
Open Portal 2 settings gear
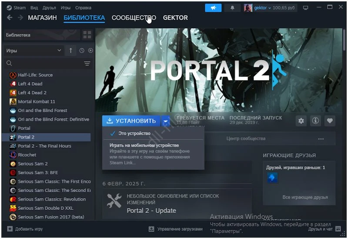pos(301,121)
